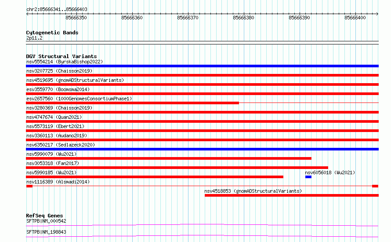This screenshot has height=242, width=391.
Task: Open variant nsv5990185 (Wu2021) label
Action: [x=51, y=172]
